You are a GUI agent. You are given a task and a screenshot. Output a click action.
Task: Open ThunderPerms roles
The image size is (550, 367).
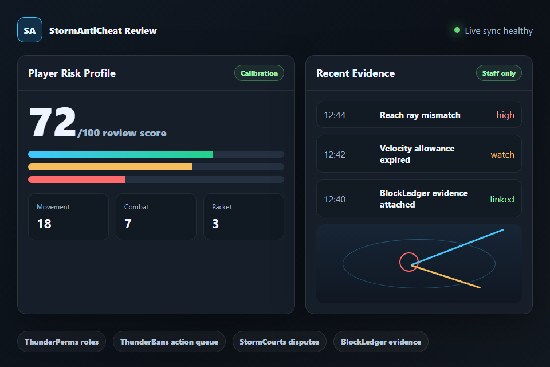point(62,342)
